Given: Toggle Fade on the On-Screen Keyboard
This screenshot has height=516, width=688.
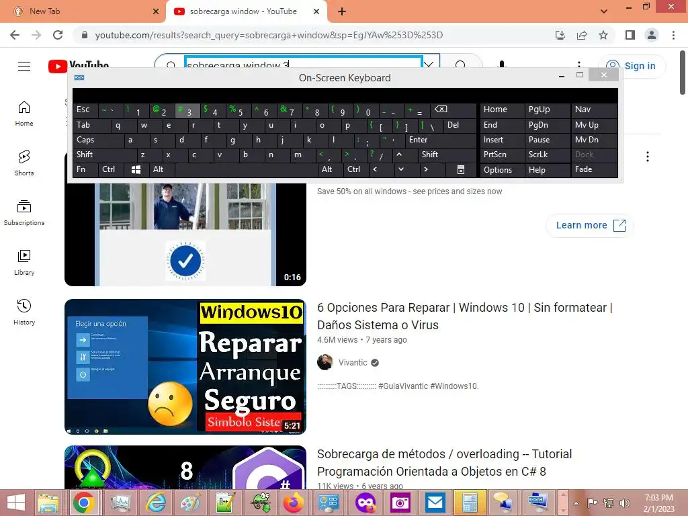Looking at the screenshot, I should pyautogui.click(x=595, y=170).
